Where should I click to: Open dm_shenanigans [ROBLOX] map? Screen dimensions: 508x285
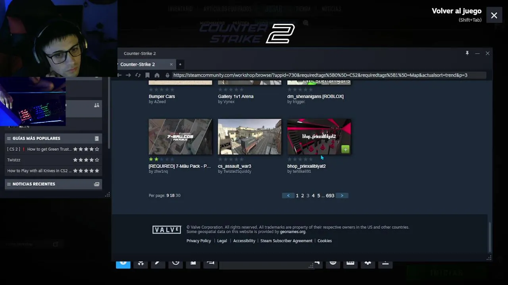315,96
